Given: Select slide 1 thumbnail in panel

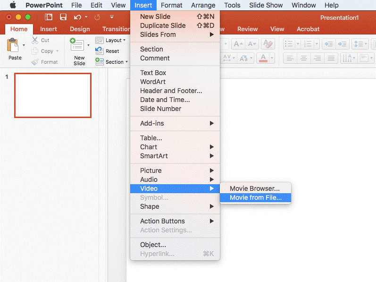Looking at the screenshot, I should pos(53,95).
